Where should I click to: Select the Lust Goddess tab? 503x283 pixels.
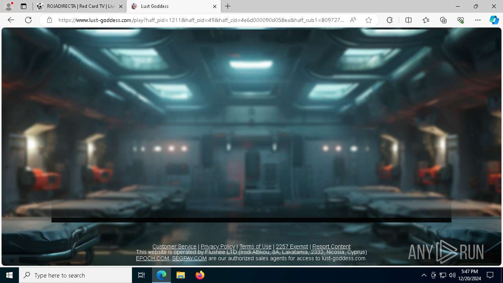[173, 6]
